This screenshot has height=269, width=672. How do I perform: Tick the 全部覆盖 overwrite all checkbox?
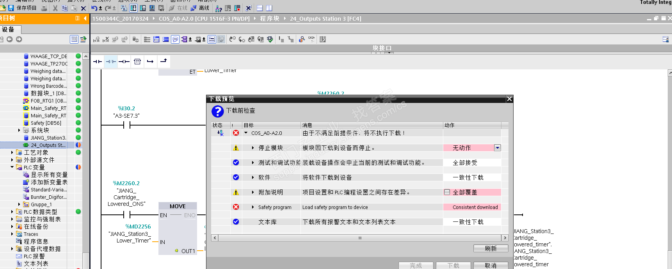coord(447,192)
